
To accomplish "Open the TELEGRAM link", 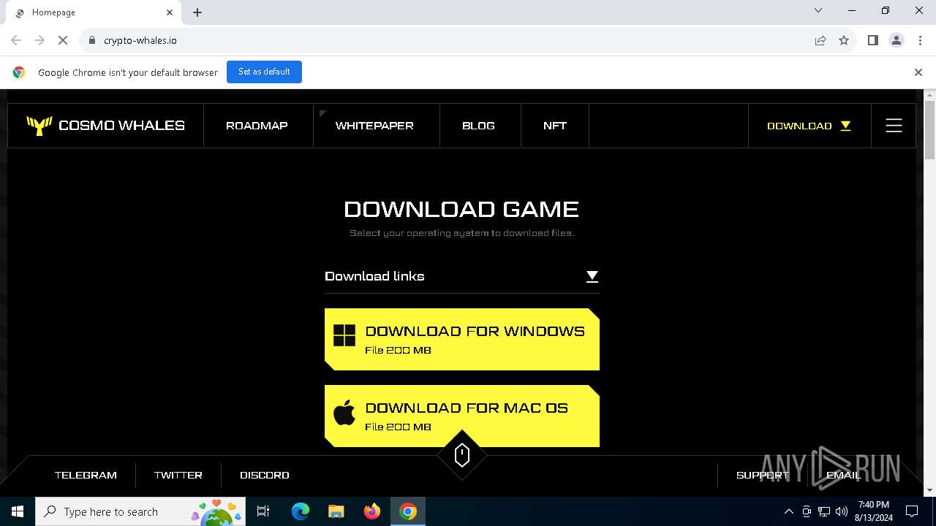I will [86, 475].
